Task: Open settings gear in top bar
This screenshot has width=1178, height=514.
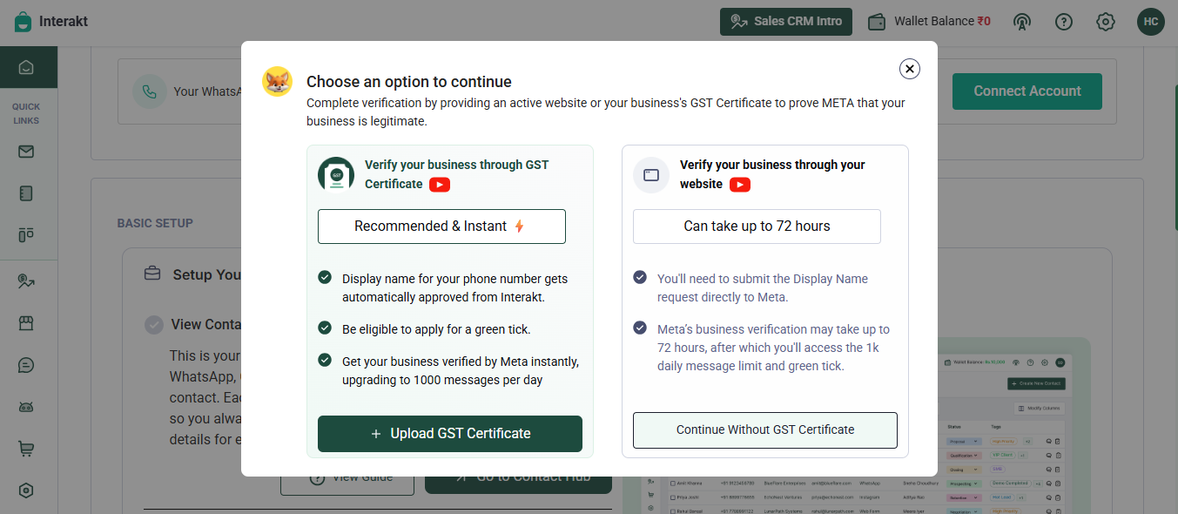Action: pos(1105,22)
